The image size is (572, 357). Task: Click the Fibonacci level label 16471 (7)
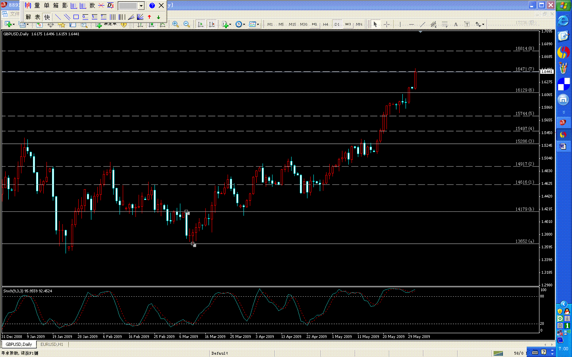click(525, 69)
